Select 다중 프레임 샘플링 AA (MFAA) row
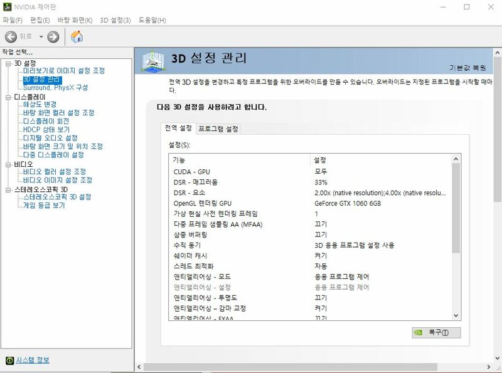The width and height of the screenshot is (502, 373). [x=310, y=224]
